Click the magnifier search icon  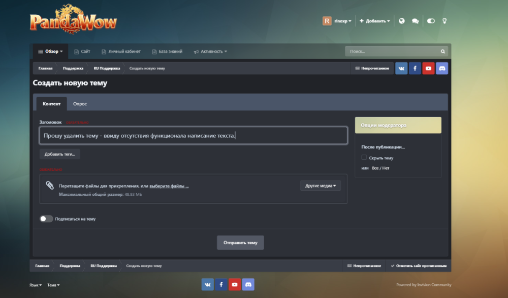pos(442,51)
